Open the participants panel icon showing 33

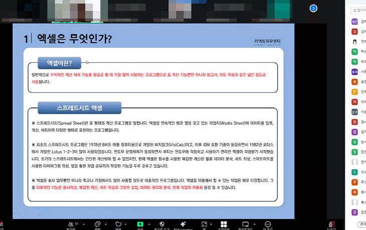coord(71,224)
